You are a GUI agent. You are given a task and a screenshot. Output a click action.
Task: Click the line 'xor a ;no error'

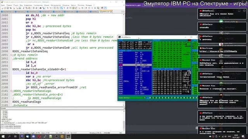38,76
